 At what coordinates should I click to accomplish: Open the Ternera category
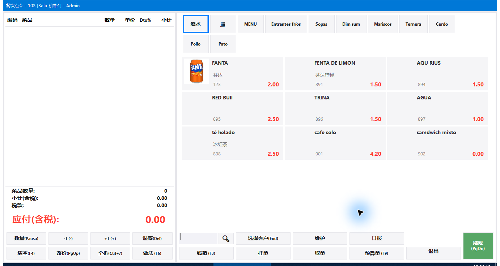(x=414, y=24)
